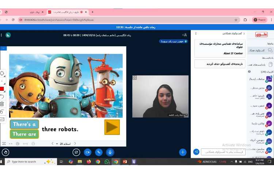Open WhatsApp from the taskbar

[107, 162]
